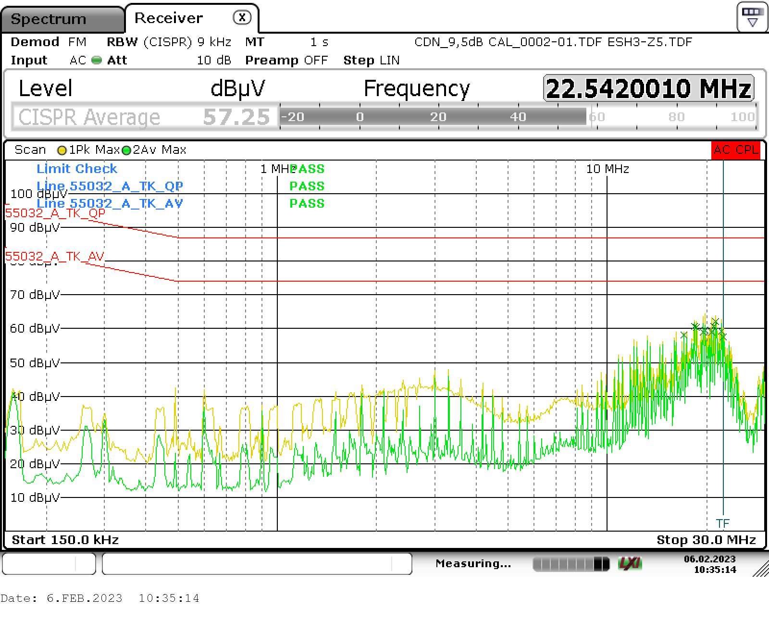Select Line 55032_A_TK_AV limit check entry
The image size is (769, 621).
click(x=110, y=203)
